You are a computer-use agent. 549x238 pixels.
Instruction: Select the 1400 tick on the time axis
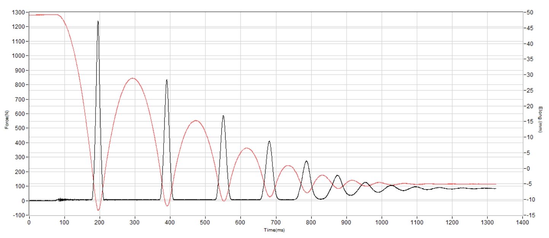[523, 221]
